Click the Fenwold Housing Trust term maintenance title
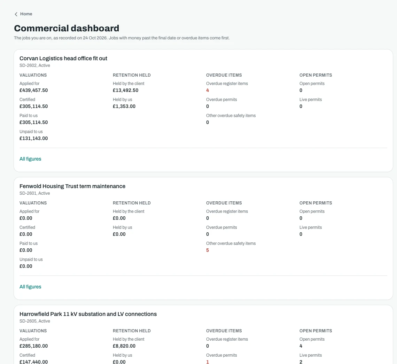397x364 pixels. [x=72, y=186]
